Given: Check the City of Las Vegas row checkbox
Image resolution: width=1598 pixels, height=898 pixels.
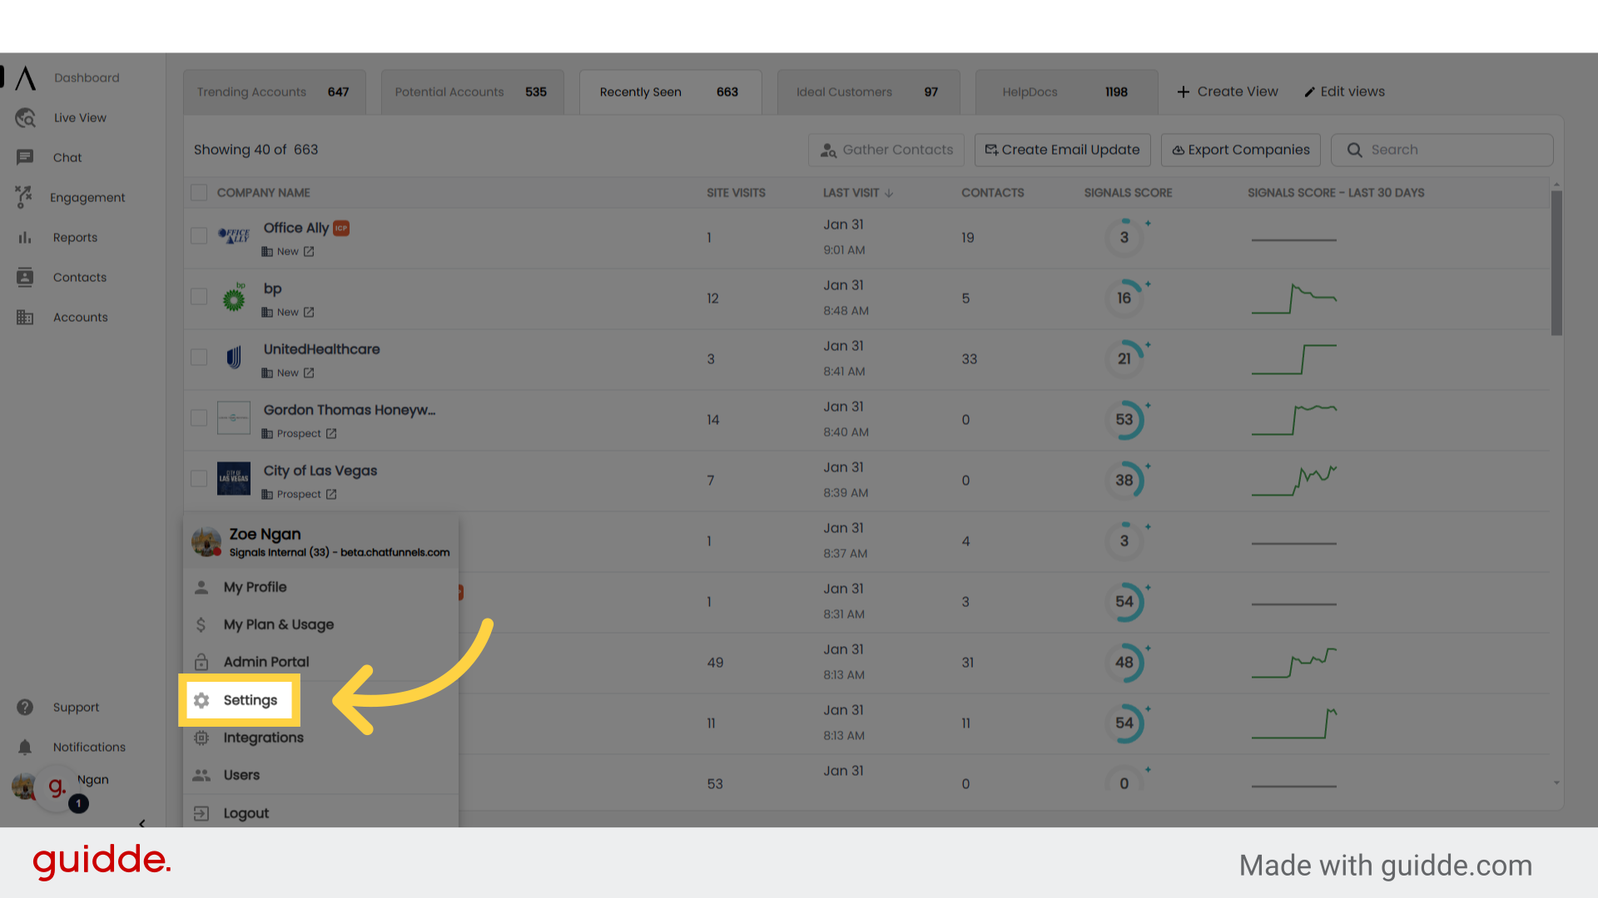Looking at the screenshot, I should [x=199, y=479].
